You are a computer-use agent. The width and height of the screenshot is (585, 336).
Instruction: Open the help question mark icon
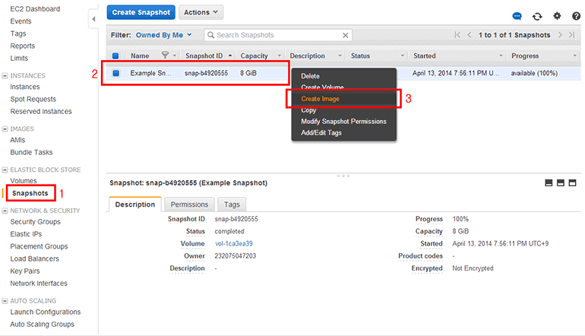tap(576, 16)
